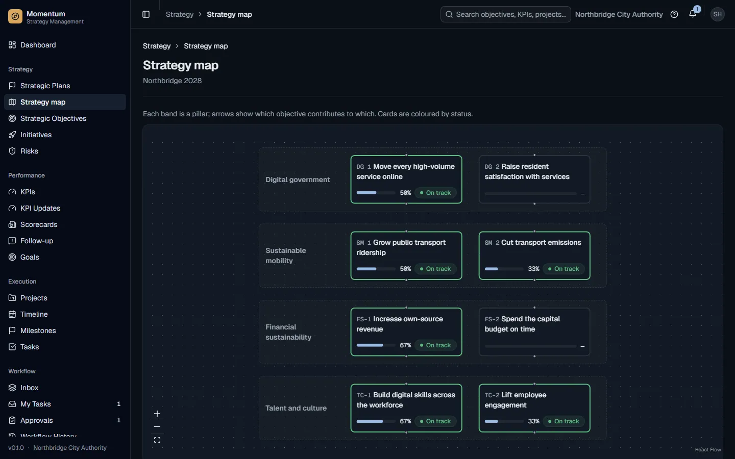
Task: Click the Scorecards icon in sidebar
Action: pyautogui.click(x=12, y=224)
